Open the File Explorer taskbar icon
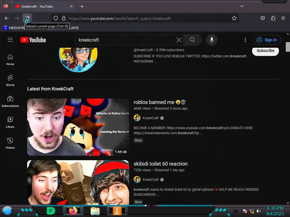 coord(95,211)
